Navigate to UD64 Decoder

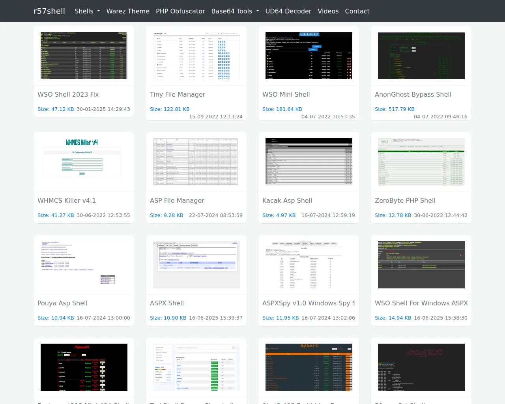click(x=288, y=11)
